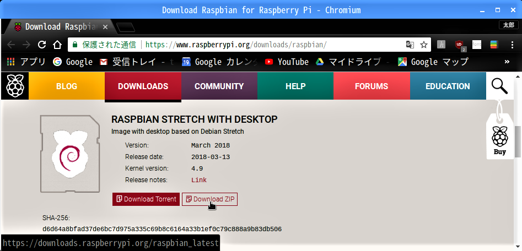Open the Gmail 受信トレイ bookmark

pos(137,62)
